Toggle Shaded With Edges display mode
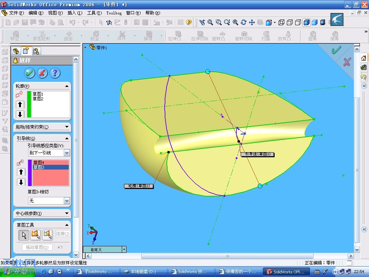Screen dimensions: 369x277 pos(306,22)
